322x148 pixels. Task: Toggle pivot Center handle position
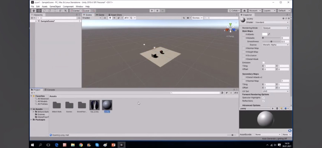75,11
